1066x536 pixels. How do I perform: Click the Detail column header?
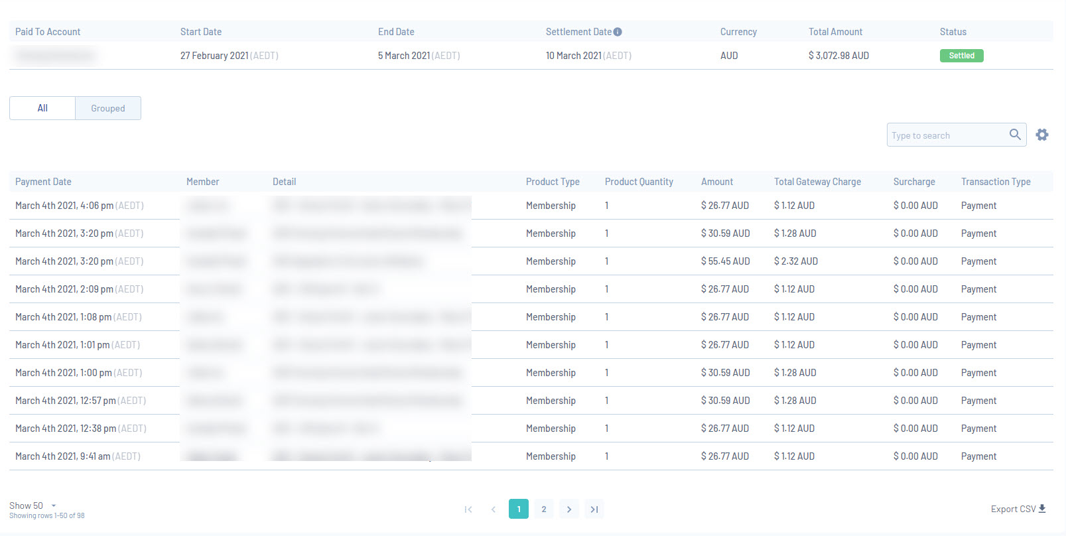point(285,182)
